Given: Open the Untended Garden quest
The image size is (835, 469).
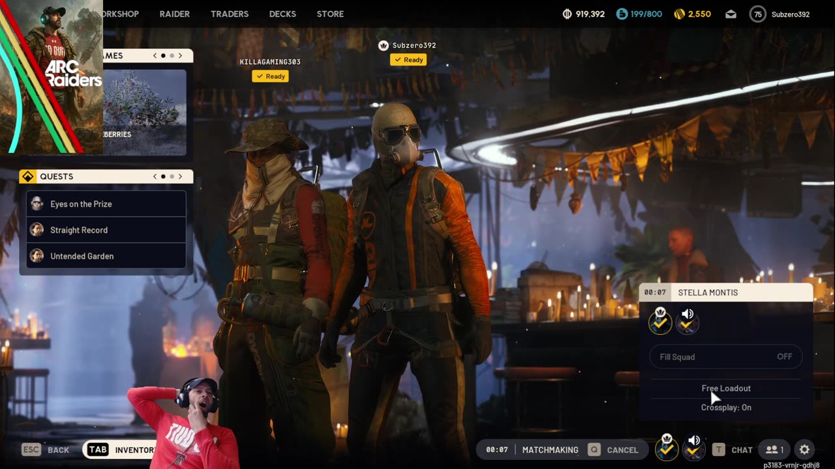Looking at the screenshot, I should tap(106, 256).
